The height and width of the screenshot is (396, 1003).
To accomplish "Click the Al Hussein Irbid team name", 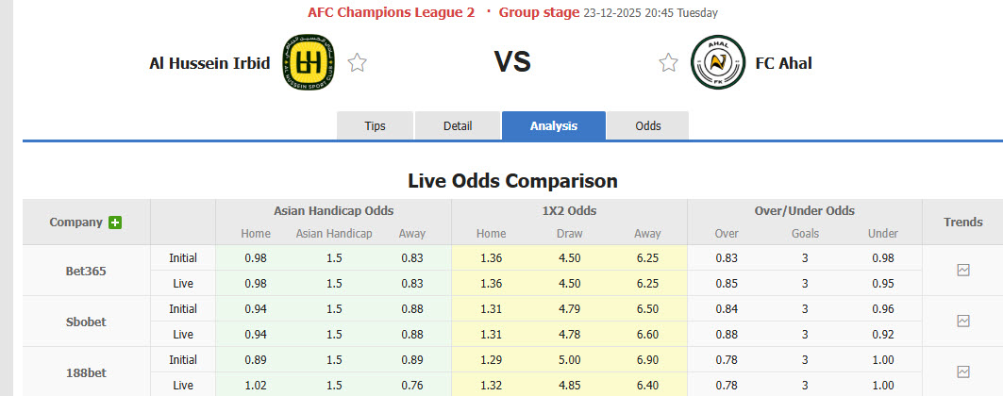I will (209, 63).
